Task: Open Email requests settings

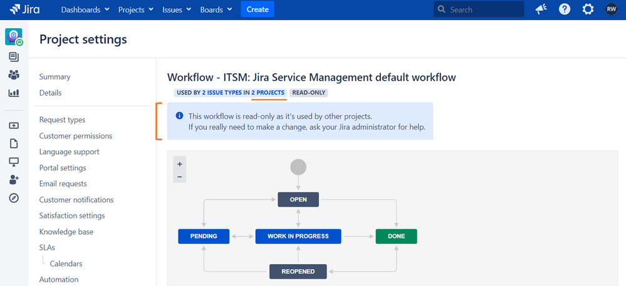Action: pyautogui.click(x=63, y=184)
